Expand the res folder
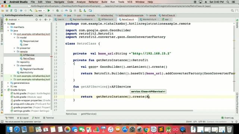Image resolution: width=239 pixels, height=134 pixels. click(x=8, y=87)
